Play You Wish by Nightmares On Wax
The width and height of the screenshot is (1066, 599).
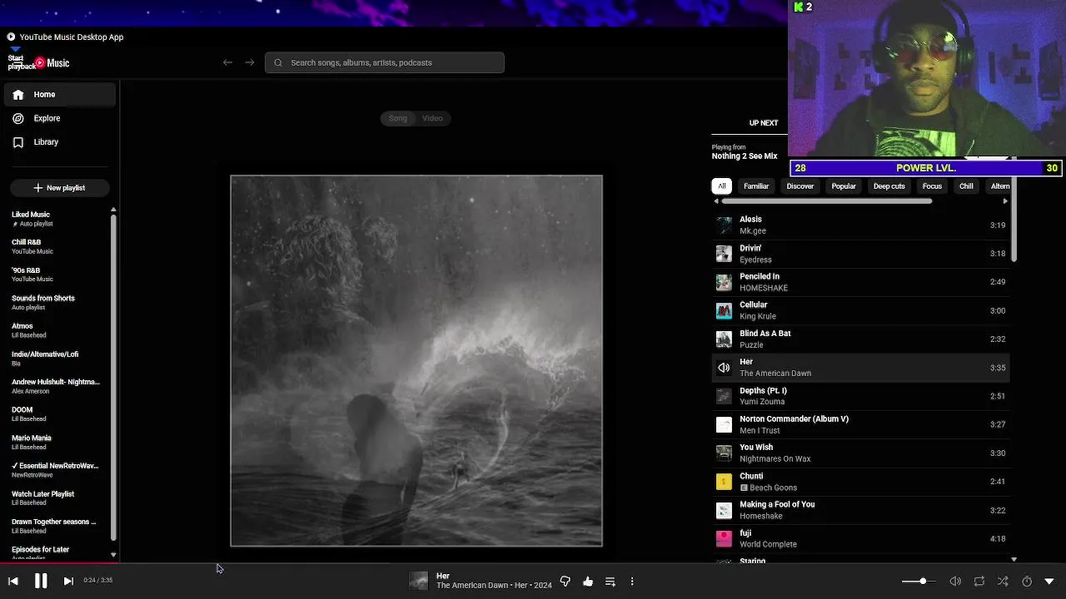pos(860,453)
